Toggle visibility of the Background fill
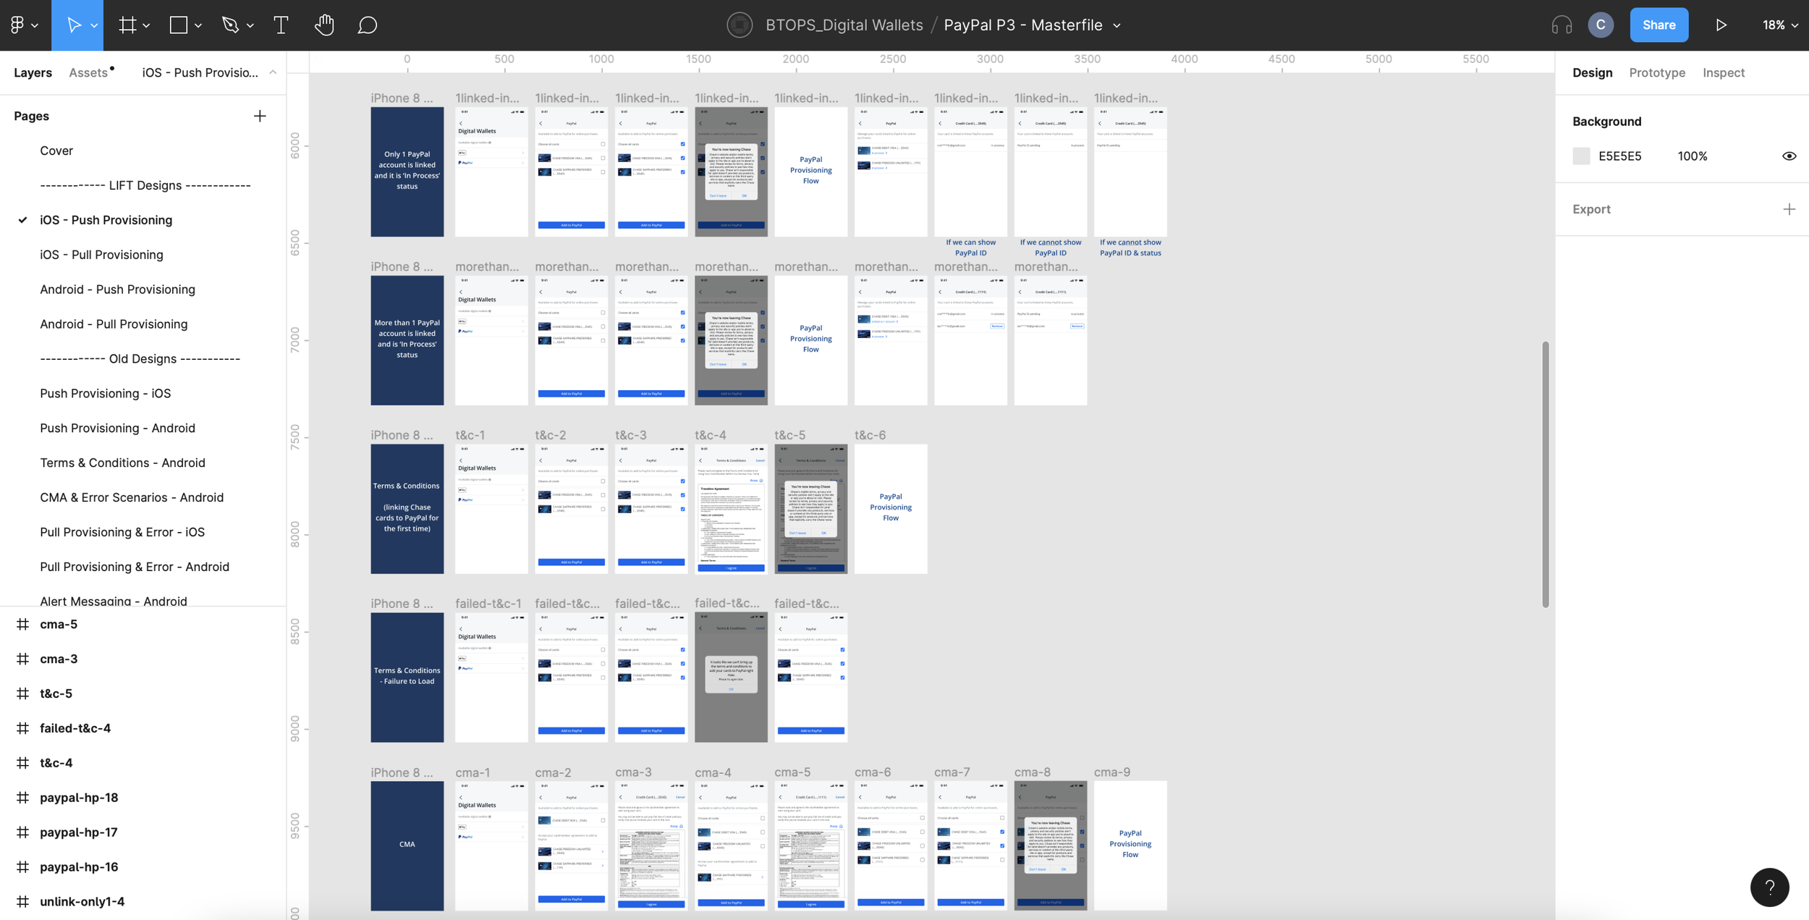Image resolution: width=1809 pixels, height=920 pixels. [x=1788, y=156]
